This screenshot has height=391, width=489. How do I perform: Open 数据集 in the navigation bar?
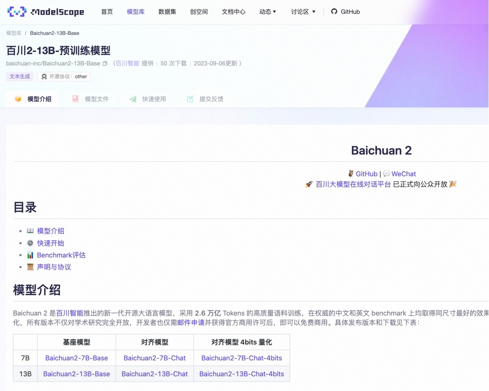click(167, 11)
